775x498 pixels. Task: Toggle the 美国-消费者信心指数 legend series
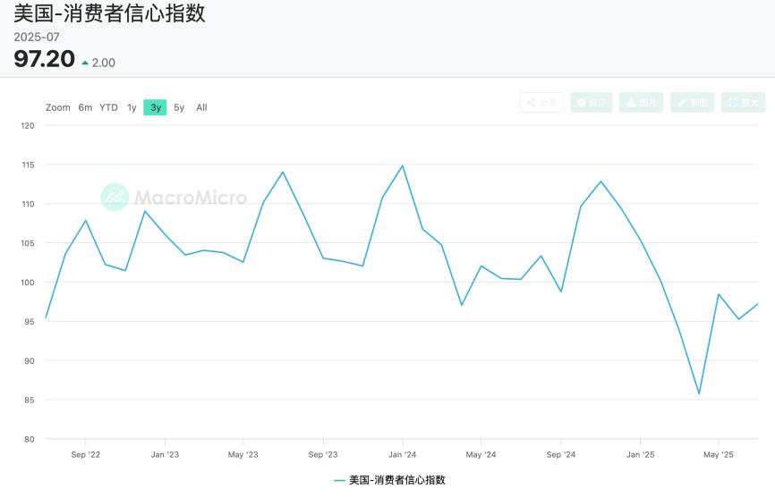point(390,480)
